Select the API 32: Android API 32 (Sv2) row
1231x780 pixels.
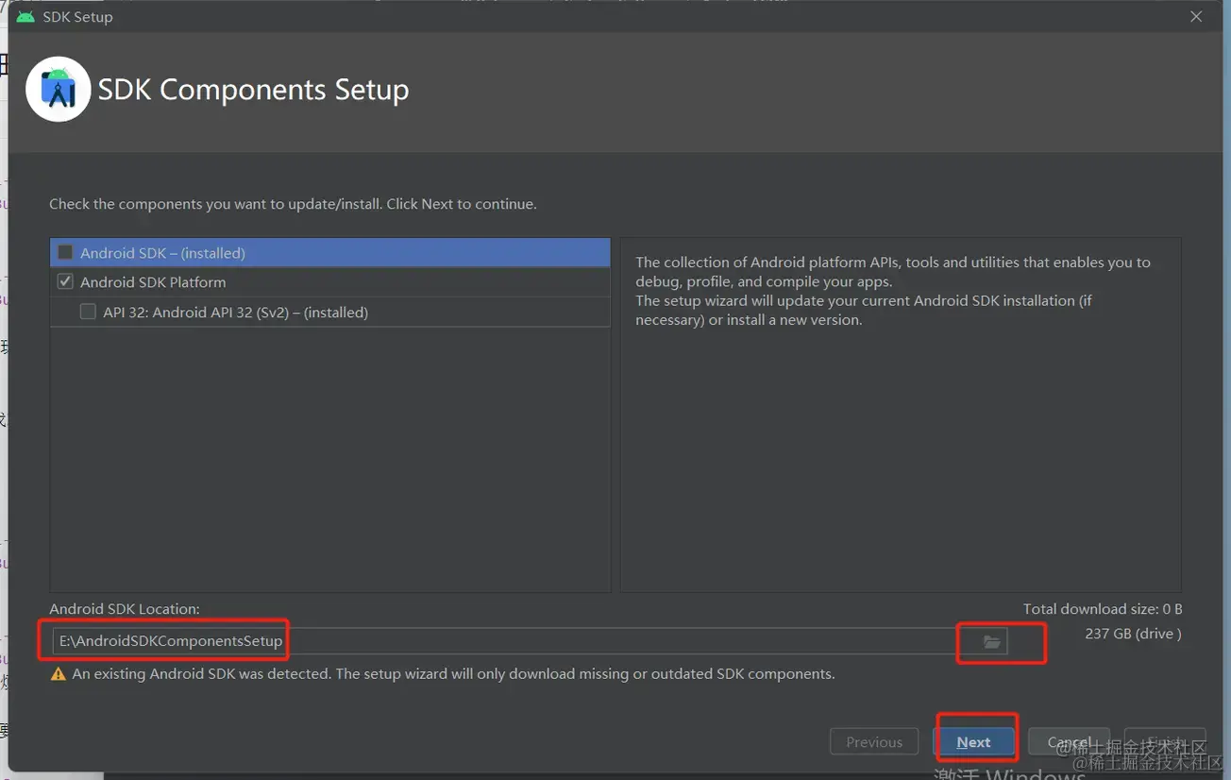pyautogui.click(x=330, y=313)
